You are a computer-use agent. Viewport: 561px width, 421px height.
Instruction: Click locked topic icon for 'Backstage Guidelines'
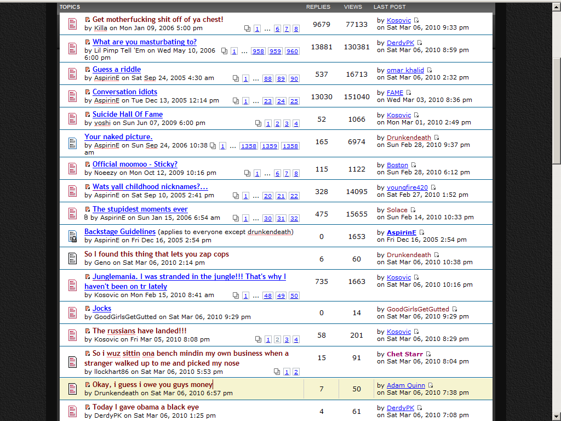72,236
